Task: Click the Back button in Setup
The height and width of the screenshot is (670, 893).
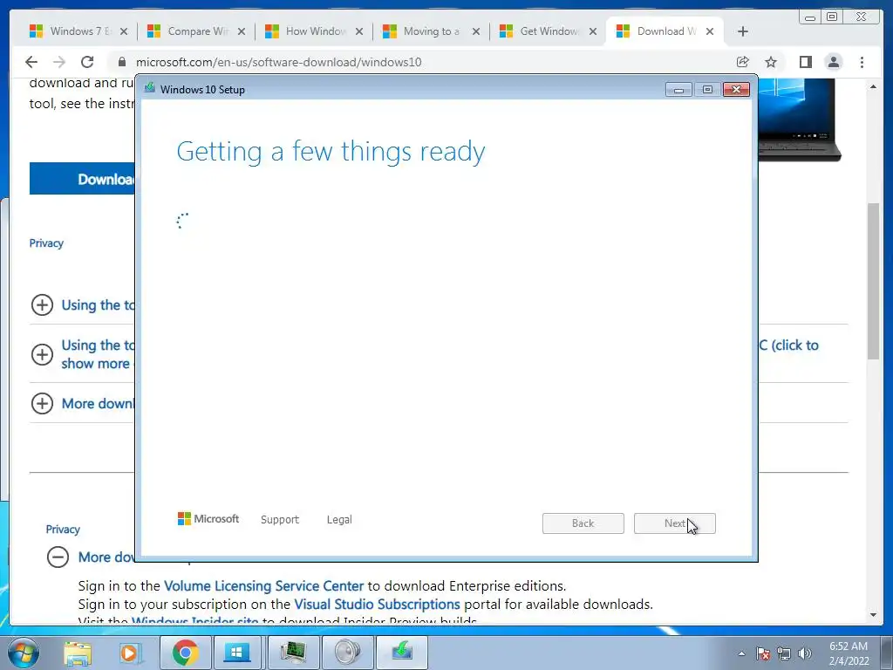Action: click(x=583, y=523)
